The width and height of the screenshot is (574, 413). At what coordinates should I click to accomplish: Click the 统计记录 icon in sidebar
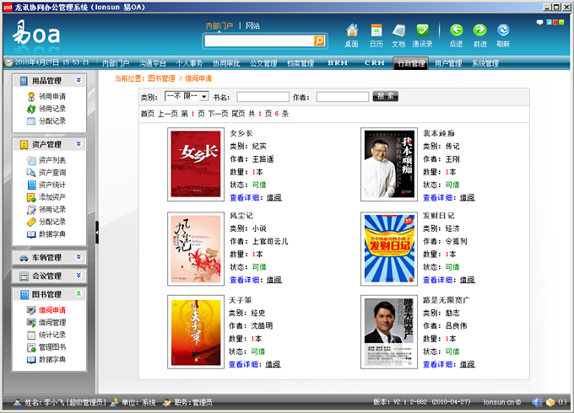(x=31, y=335)
